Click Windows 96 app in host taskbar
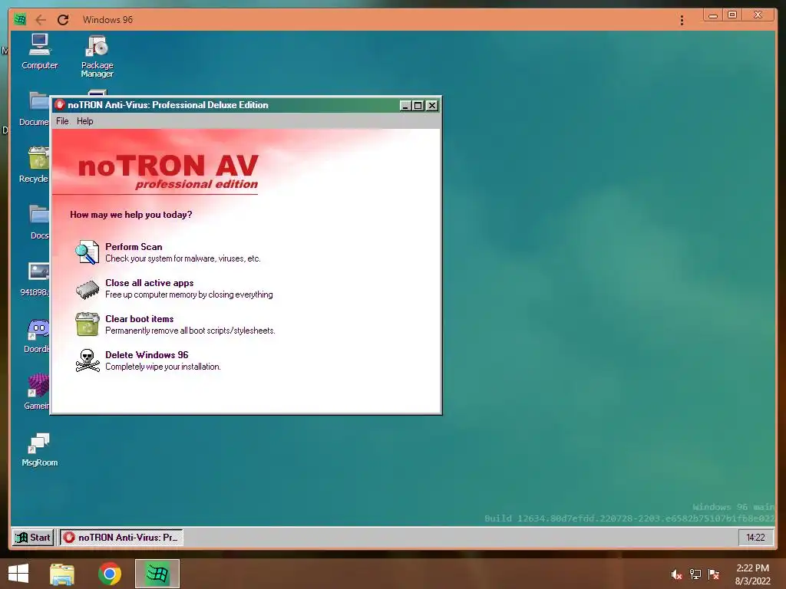 coord(157,574)
